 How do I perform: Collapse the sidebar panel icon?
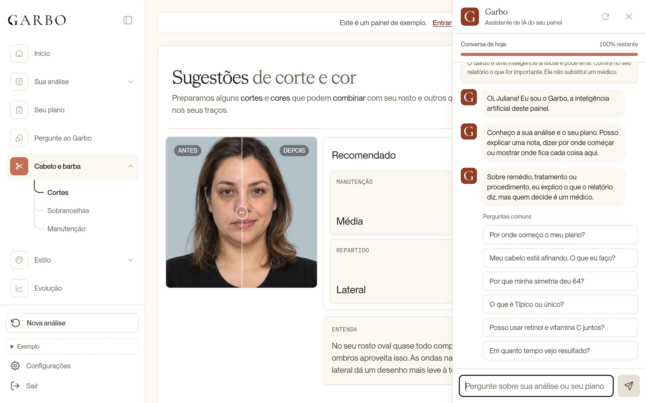coord(128,20)
